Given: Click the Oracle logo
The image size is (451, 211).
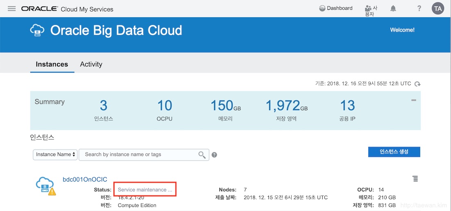Looking at the screenshot, I should [x=39, y=9].
